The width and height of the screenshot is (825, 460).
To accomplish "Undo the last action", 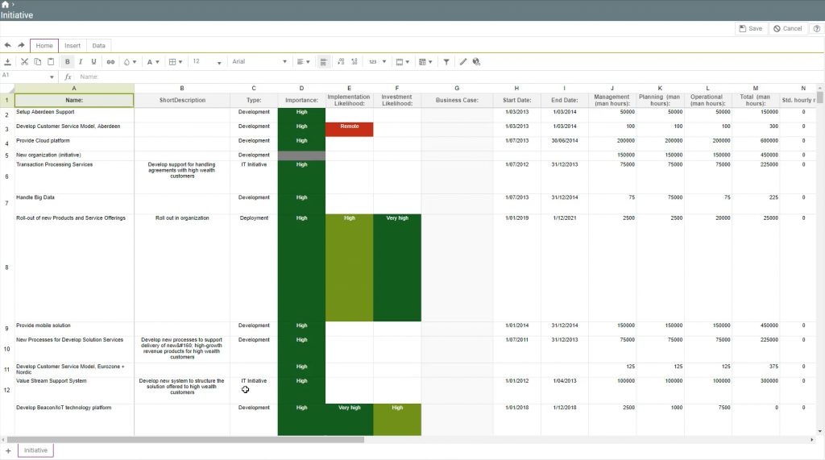I will tap(8, 45).
